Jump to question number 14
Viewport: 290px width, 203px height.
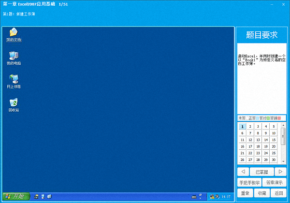266,140
